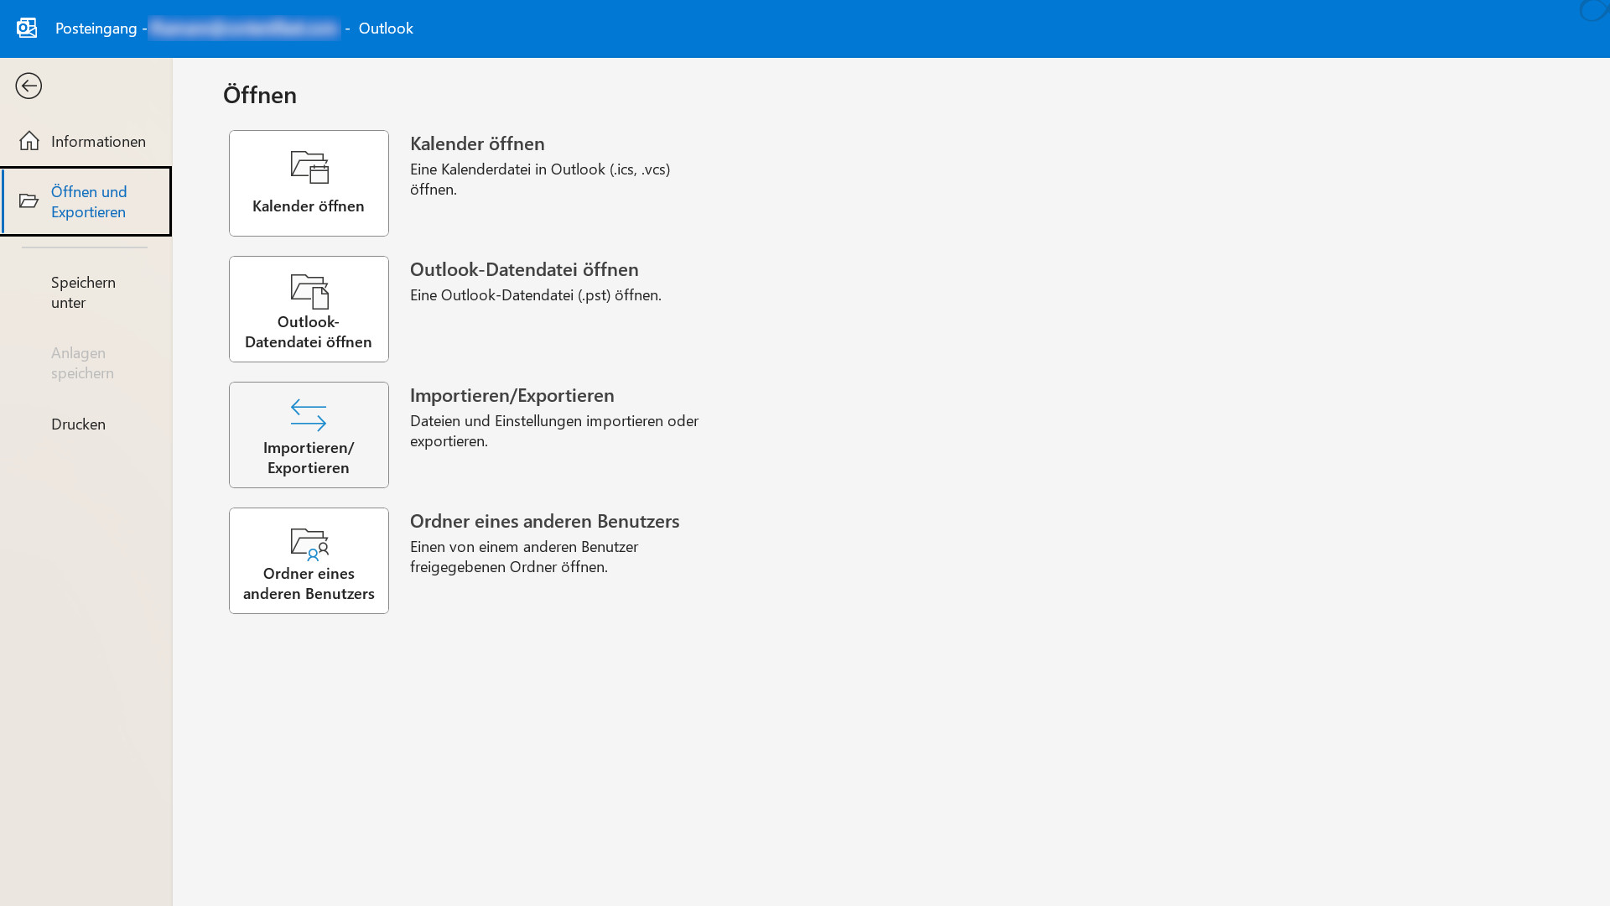Open the Drucken menu entry
Viewport: 1610px width, 906px height.
point(86,424)
